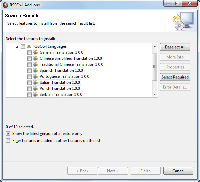
Task: Click the Select Required button
Action: point(175,77)
